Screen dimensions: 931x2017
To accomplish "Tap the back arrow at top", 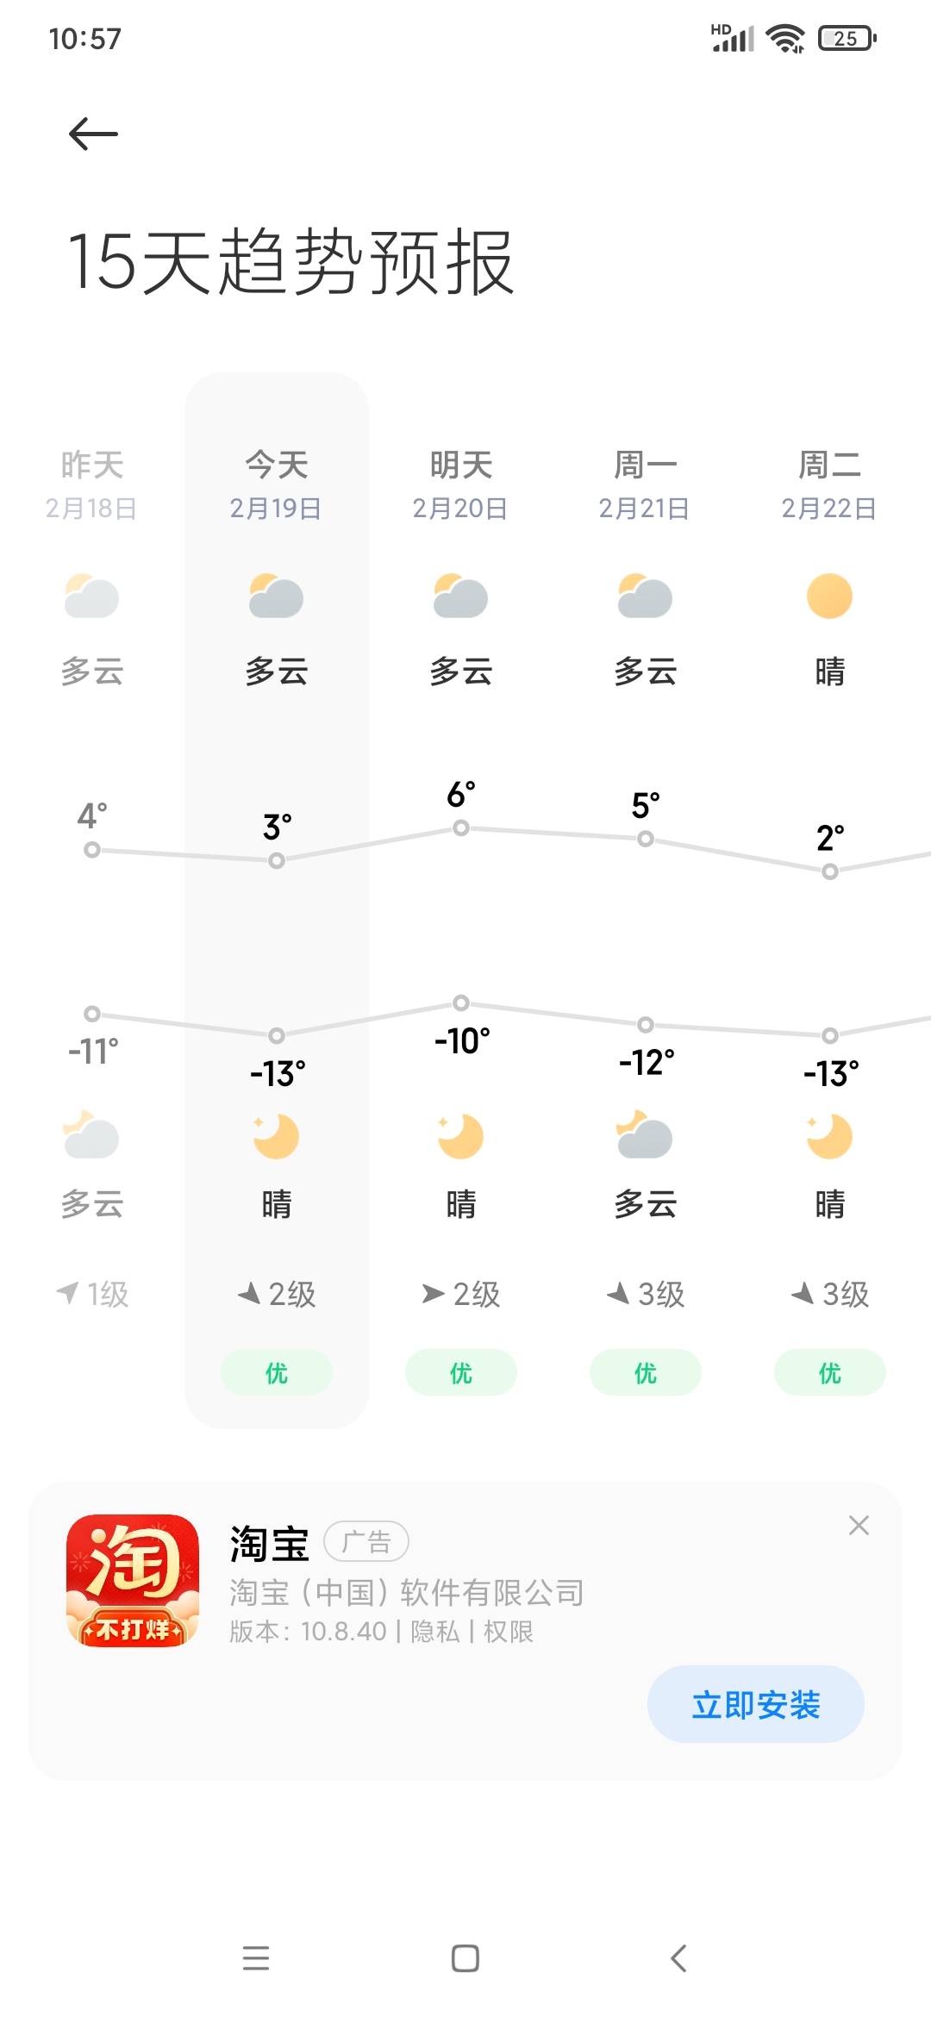I will [93, 134].
